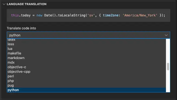The width and height of the screenshot is (177, 100).
Task: Click inside the code snippet block
Action: point(88,15)
